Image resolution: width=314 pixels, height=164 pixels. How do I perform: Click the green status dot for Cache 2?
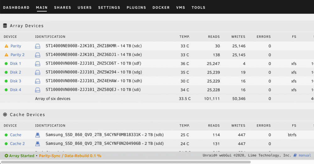point(6,144)
